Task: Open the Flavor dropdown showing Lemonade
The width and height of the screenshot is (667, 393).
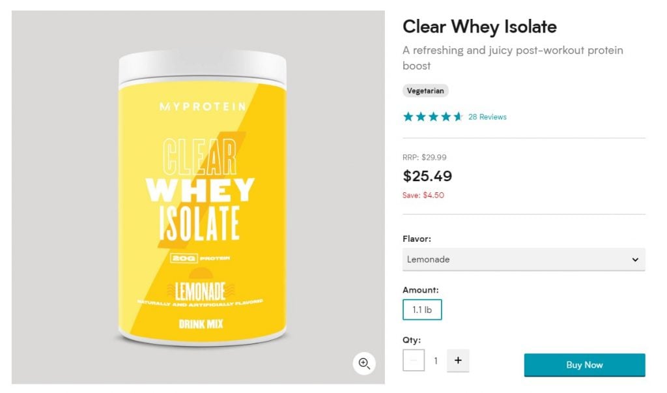Action: (524, 259)
